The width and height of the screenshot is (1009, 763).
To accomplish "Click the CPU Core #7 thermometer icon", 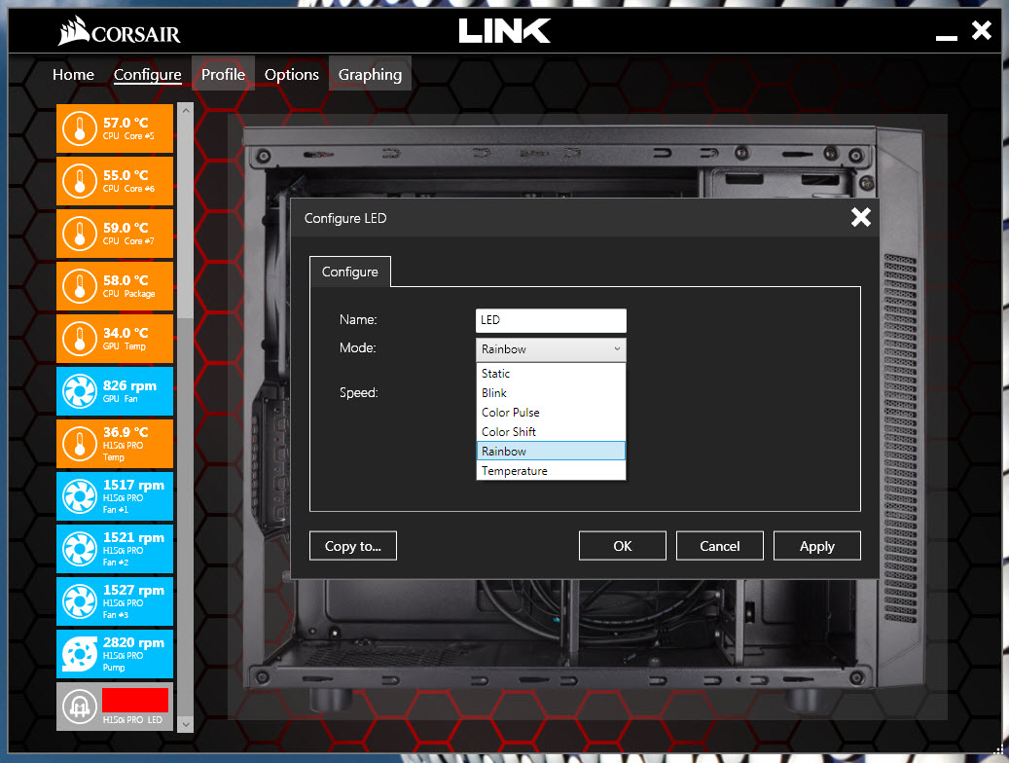I will click(x=80, y=234).
